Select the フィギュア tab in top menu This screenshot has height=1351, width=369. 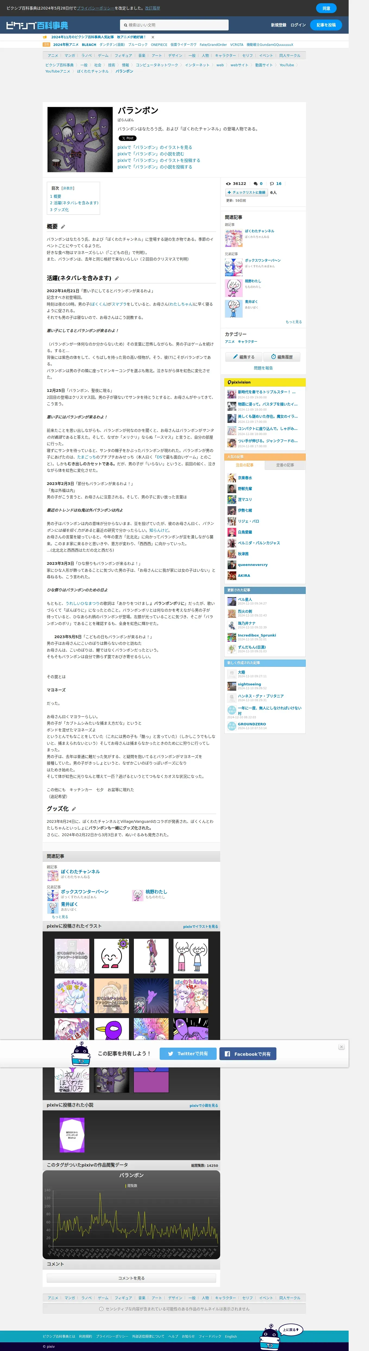[123, 56]
